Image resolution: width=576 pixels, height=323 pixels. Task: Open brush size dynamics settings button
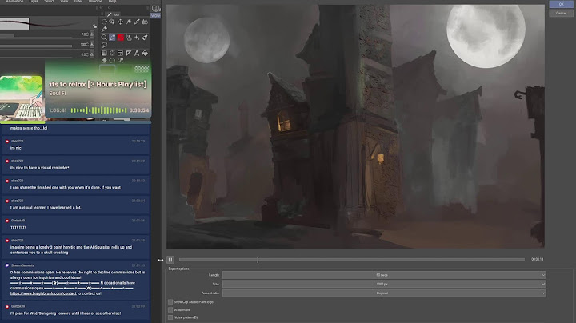click(x=92, y=34)
